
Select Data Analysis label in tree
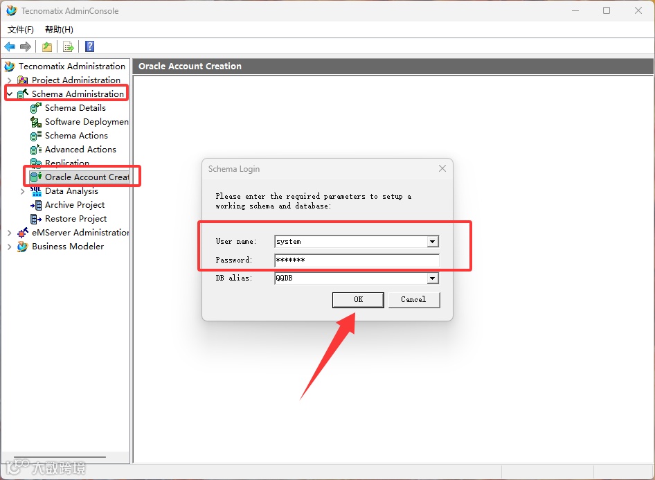pyautogui.click(x=71, y=191)
